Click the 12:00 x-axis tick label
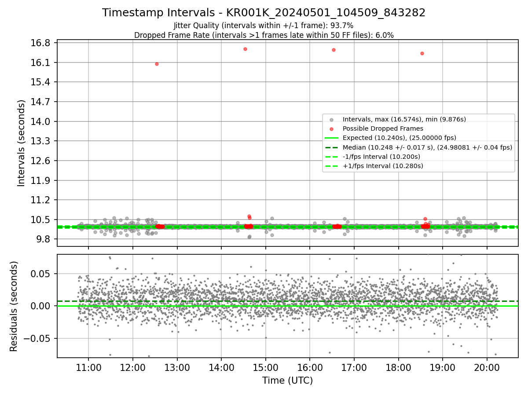The width and height of the screenshot is (528, 396). pos(133,367)
